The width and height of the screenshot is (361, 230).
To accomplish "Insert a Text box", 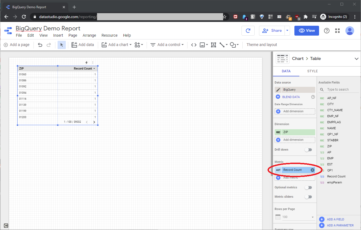I will pos(214,45).
